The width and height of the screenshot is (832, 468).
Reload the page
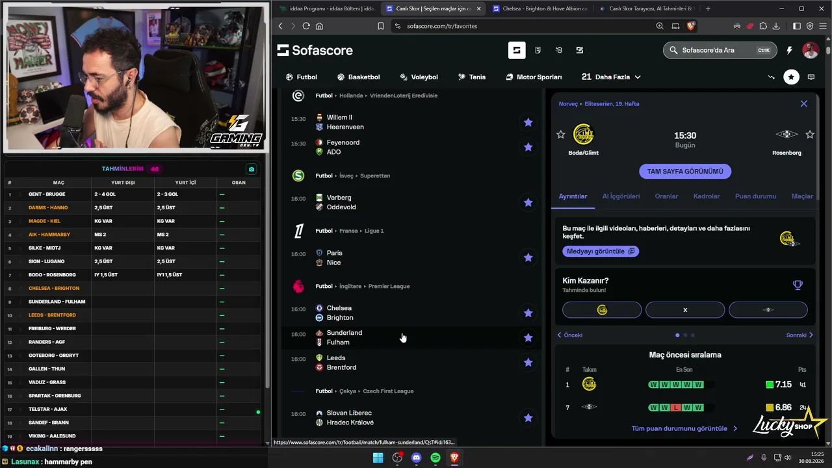click(306, 26)
